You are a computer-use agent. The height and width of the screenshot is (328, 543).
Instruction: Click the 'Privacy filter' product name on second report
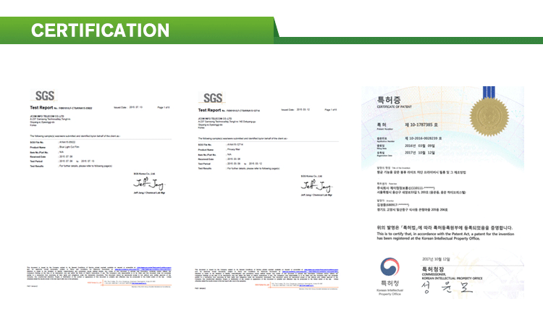tap(234, 149)
